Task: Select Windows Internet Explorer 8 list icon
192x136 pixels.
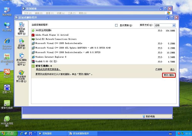Action: 33,57
